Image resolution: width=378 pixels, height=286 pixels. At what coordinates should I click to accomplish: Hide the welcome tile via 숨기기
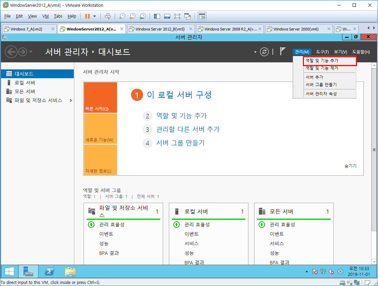[x=350, y=166]
